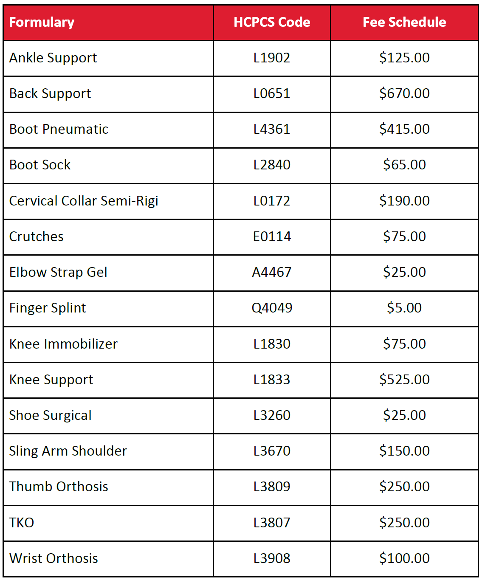The width and height of the screenshot is (482, 580).
Task: Click the HCPCS Code column header
Action: pyautogui.click(x=272, y=22)
